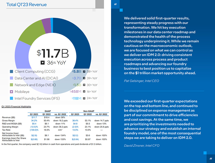Image resolution: width=215 pixels, height=163 pixels.
Task: Select the Network and Edge (NEX) label
Action: pos(35,85)
